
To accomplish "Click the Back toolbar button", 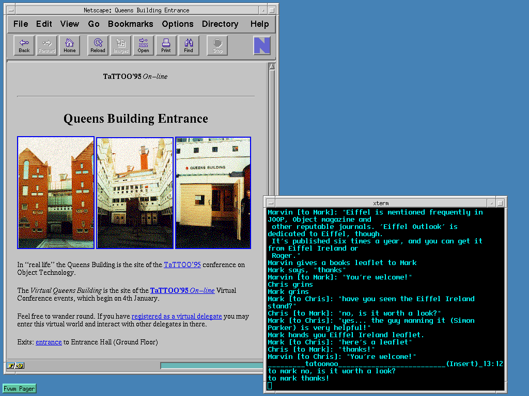I will point(24,45).
